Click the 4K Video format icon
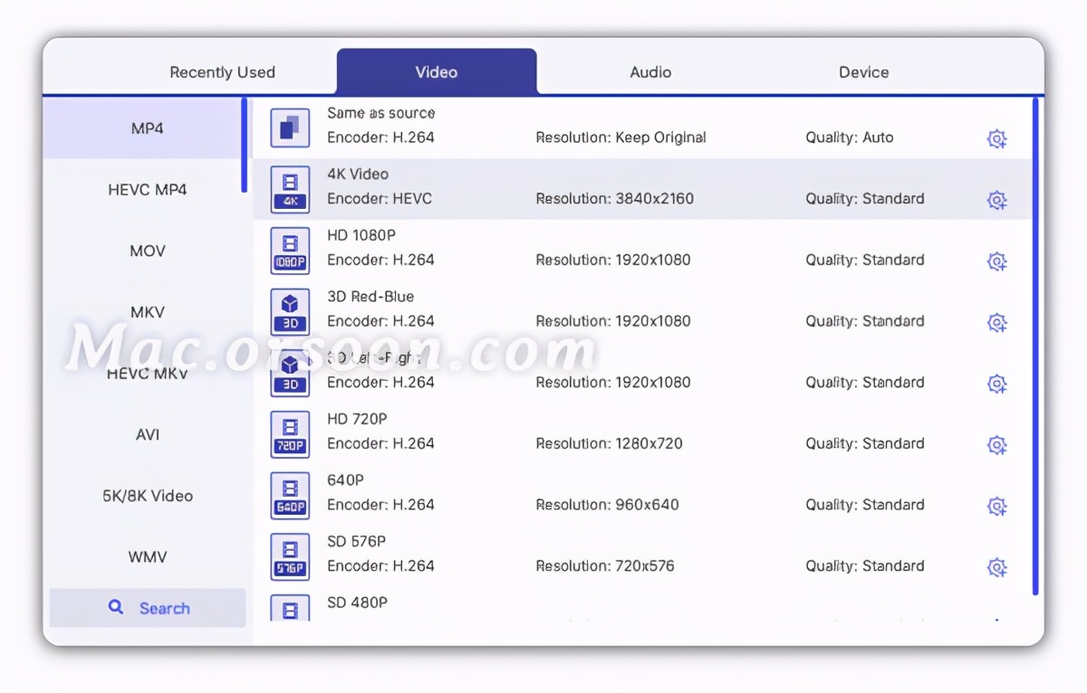Image resolution: width=1087 pixels, height=693 pixels. [x=290, y=190]
